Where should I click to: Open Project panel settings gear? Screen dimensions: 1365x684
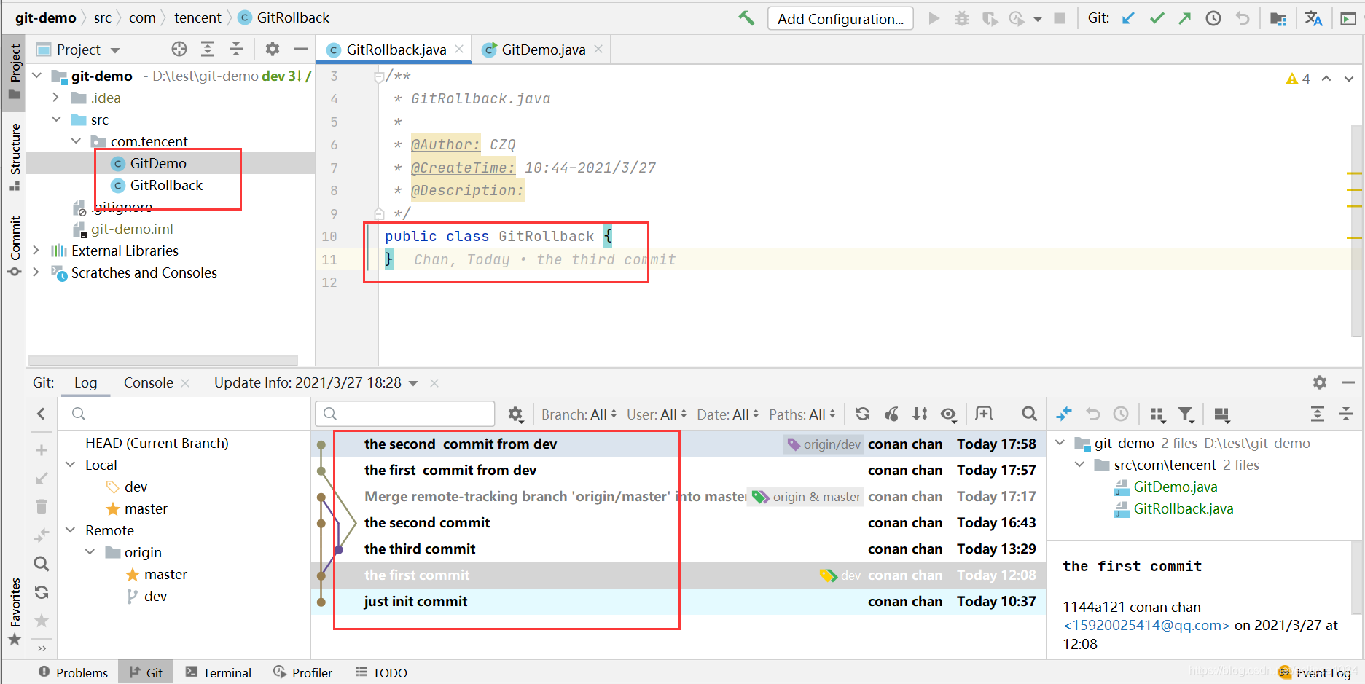[x=273, y=49]
